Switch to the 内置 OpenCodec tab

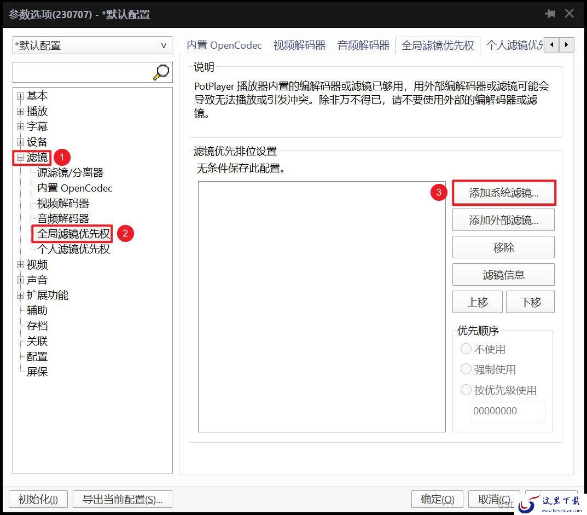click(224, 45)
